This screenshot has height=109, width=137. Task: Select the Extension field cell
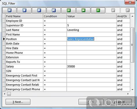click(x=24, y=57)
